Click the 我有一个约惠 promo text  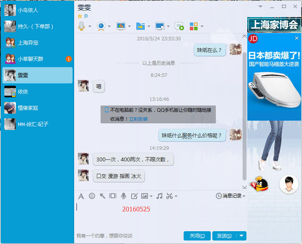104,236
